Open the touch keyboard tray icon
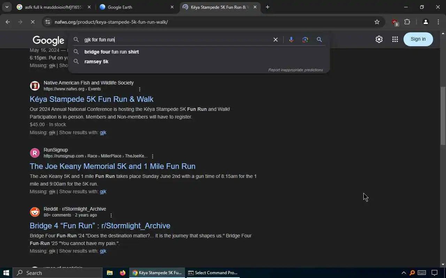The width and height of the screenshot is (446, 278). click(422, 273)
